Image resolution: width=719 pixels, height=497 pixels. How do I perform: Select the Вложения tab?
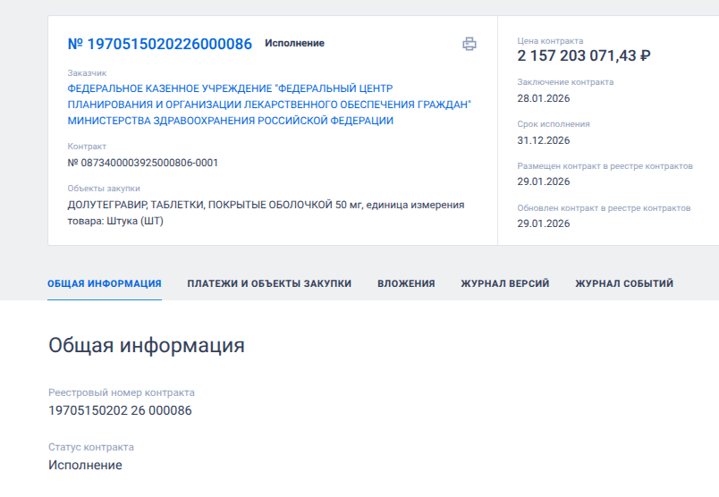(406, 283)
